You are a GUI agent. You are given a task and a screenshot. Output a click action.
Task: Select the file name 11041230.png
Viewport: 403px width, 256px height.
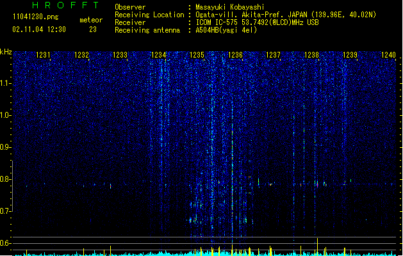tap(36, 17)
